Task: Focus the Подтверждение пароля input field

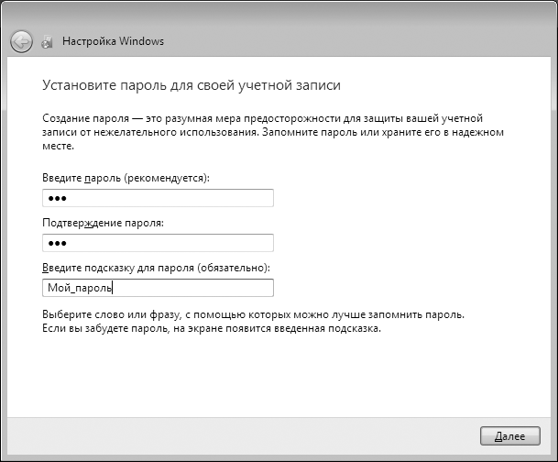Action: tap(158, 243)
